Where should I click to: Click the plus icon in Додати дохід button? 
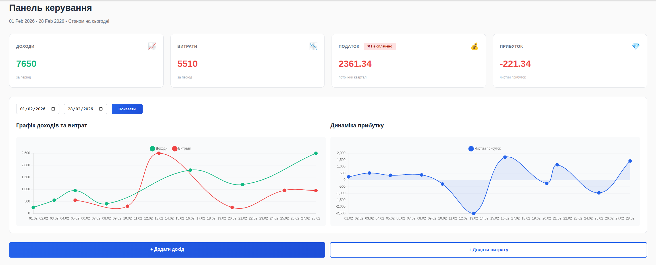(x=151, y=250)
